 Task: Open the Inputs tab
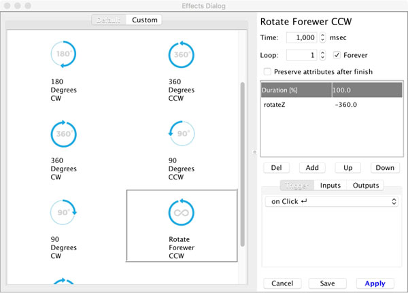(330, 186)
